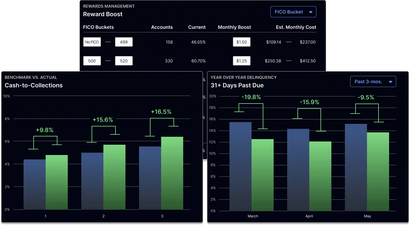Select the green May delinquency bar
The image size is (410, 225).
pos(378,171)
